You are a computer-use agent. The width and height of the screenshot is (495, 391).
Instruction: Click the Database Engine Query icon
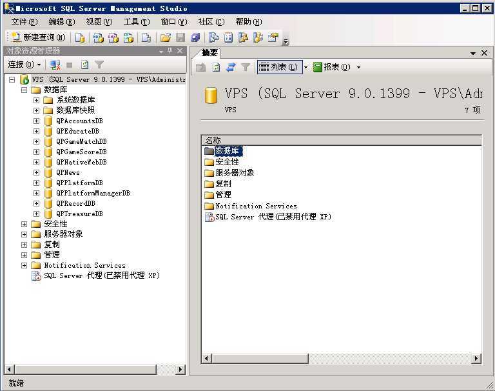(x=80, y=37)
